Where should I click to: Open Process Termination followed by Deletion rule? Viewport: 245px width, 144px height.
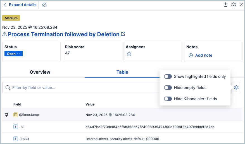click(63, 34)
